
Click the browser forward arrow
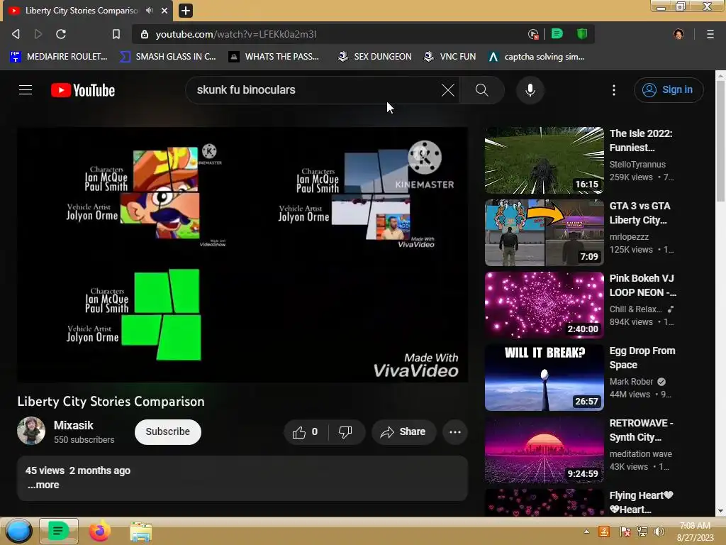[x=38, y=34]
